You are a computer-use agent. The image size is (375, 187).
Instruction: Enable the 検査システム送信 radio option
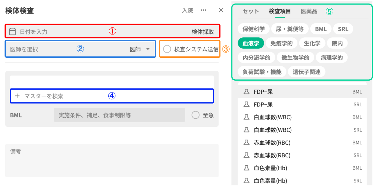coord(167,49)
